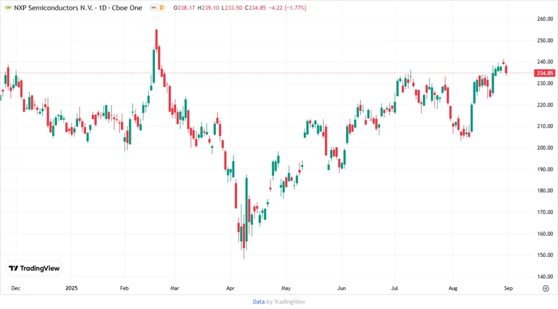Viewport: 558px width, 309px height.
Task: Click the TradingView logo badge
Action: (x=34, y=269)
